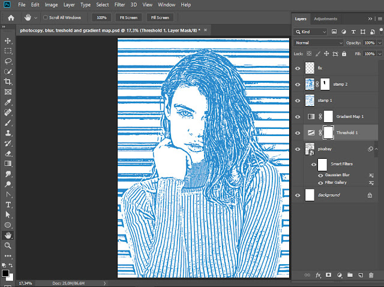Open the Filter menu
Screen dimensions: 384x287
[x=119, y=5]
